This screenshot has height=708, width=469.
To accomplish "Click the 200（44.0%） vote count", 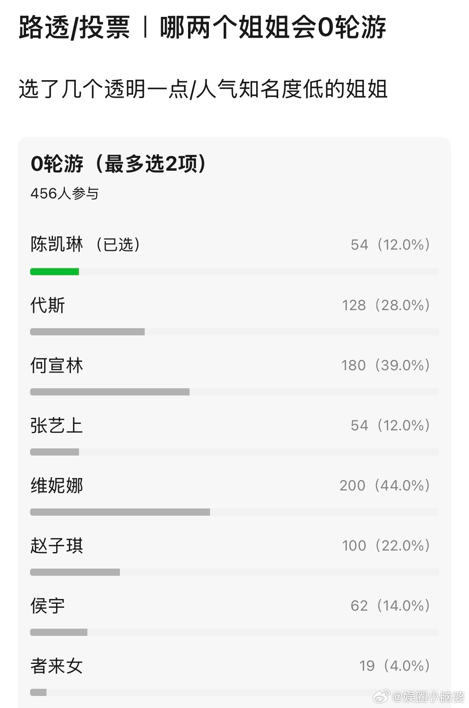I will 384,486.
